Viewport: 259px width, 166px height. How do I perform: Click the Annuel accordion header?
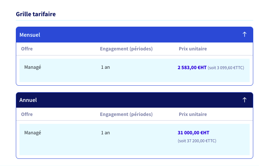(135, 100)
